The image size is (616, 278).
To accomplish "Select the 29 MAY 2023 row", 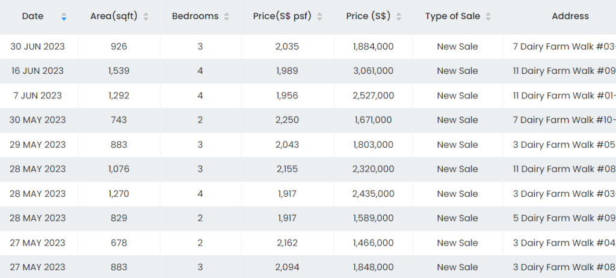I will tap(37, 145).
